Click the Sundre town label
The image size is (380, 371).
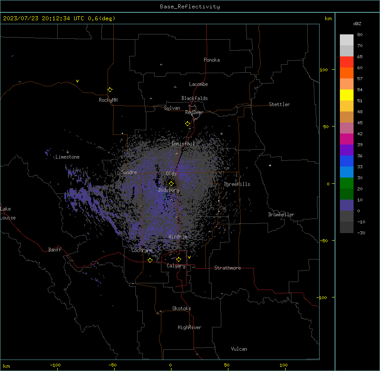pos(129,172)
